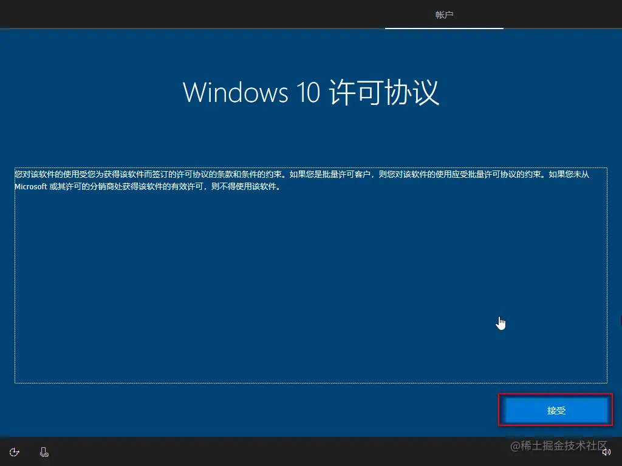Image resolution: width=622 pixels, height=466 pixels.
Task: Select the license line starting with Microsoft 或其许可的分销商
Action: coord(148,187)
